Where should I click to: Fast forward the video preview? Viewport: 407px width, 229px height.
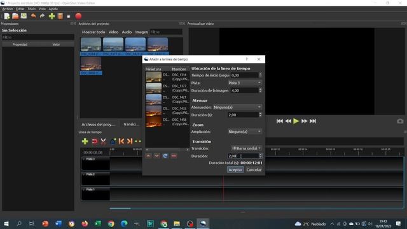[305, 121]
